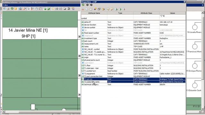Screen dimensions: 205x115
Task: Select the 'T1.staircase - riser' attribute row
Action: coord(133,68)
